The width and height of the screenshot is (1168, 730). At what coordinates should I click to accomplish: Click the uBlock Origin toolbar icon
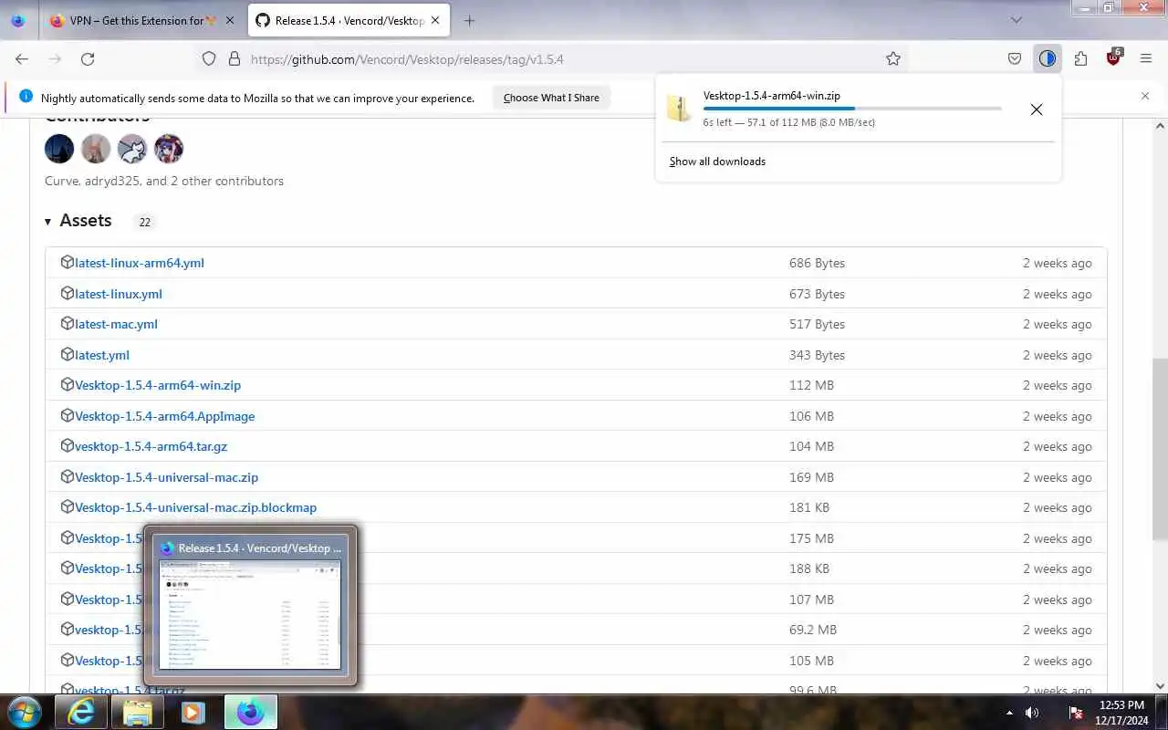(x=1113, y=57)
